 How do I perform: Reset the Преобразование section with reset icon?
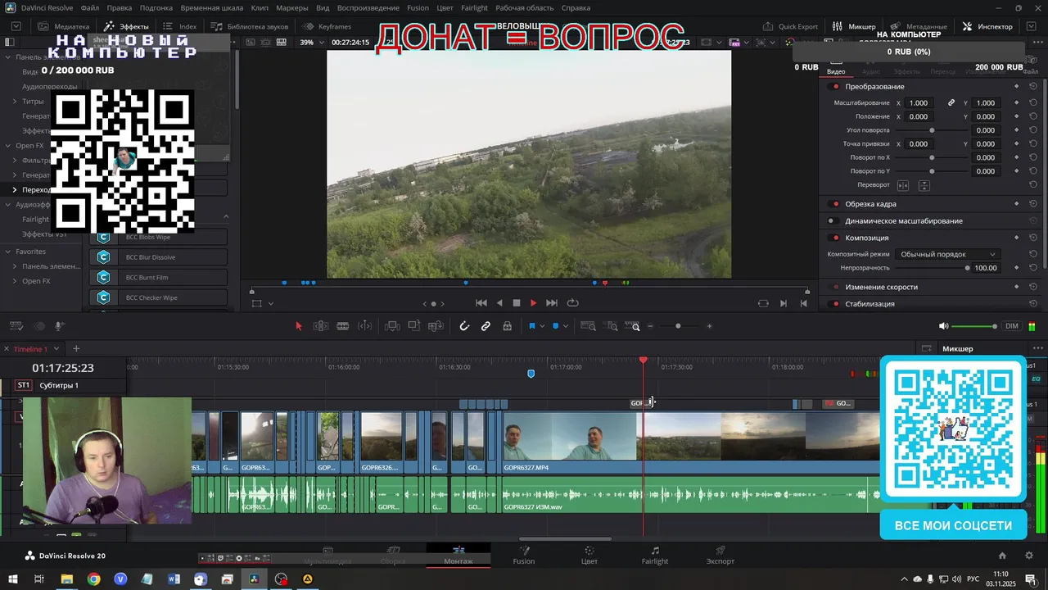[1033, 87]
